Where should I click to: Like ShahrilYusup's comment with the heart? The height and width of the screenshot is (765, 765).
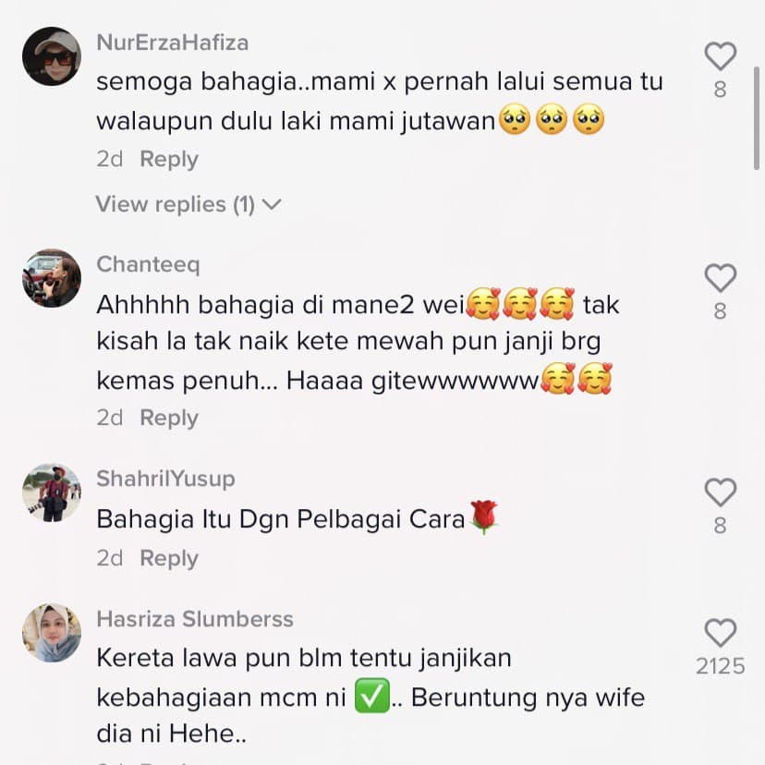[720, 492]
